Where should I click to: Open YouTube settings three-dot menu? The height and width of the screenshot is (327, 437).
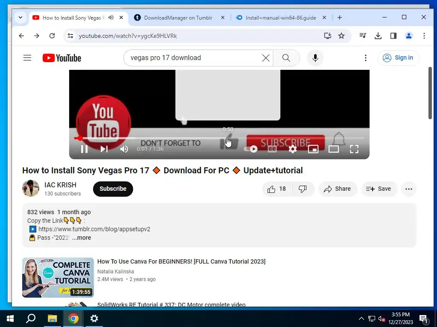366,58
